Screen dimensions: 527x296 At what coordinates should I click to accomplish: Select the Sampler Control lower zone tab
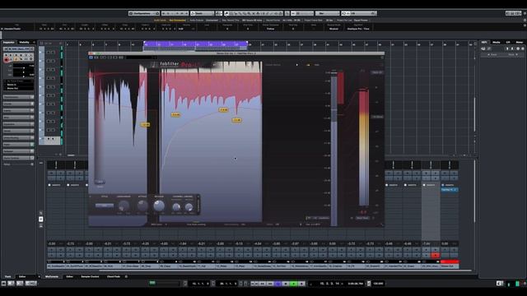(90, 276)
